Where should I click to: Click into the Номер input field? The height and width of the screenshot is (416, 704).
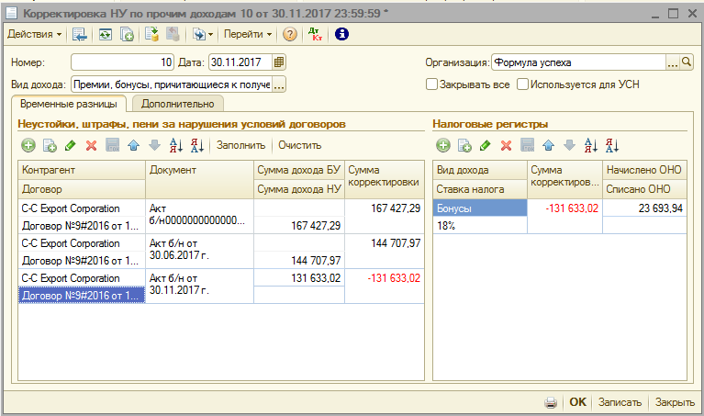(x=121, y=62)
